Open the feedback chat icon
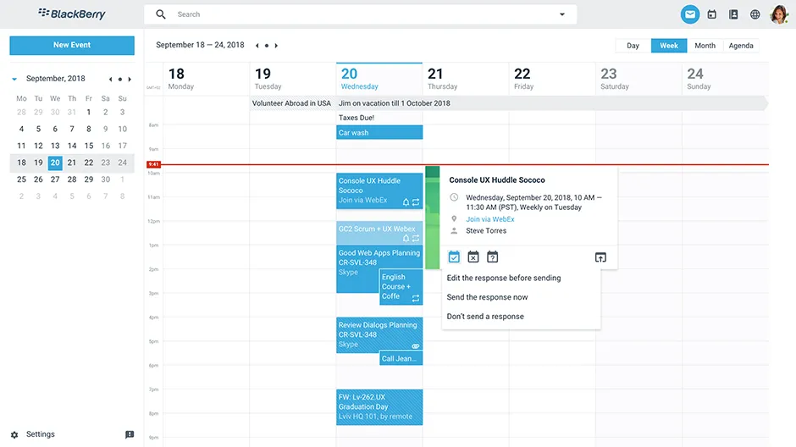This screenshot has height=447, width=796. [x=130, y=434]
